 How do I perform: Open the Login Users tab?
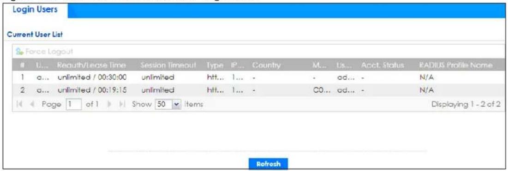tap(35, 10)
